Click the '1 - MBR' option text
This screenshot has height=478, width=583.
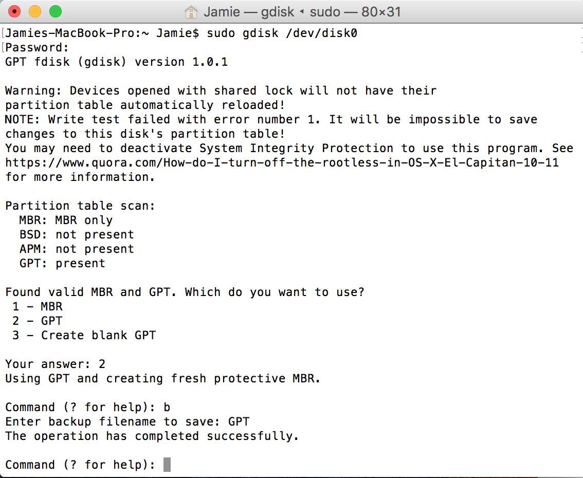point(38,306)
